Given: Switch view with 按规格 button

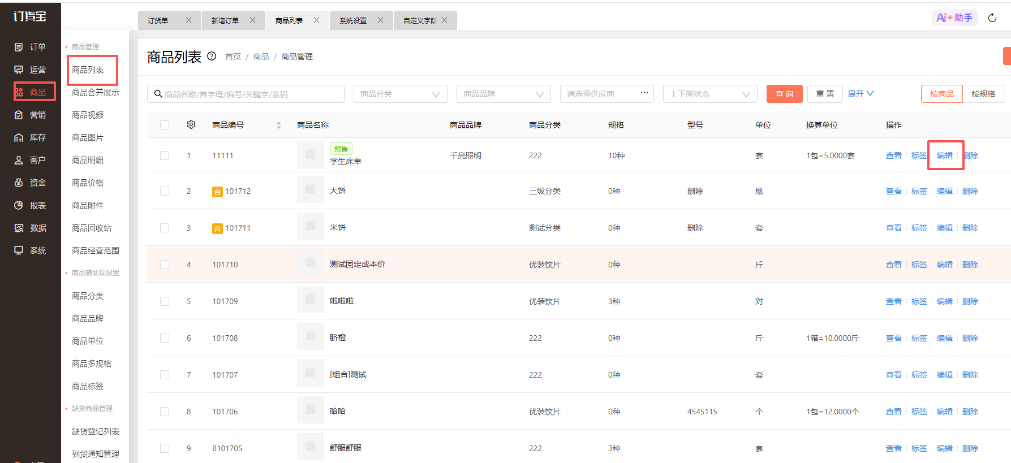Looking at the screenshot, I should tap(983, 94).
